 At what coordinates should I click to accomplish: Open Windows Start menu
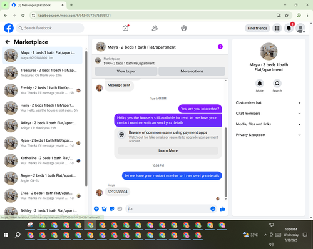pyautogui.click(x=6, y=235)
